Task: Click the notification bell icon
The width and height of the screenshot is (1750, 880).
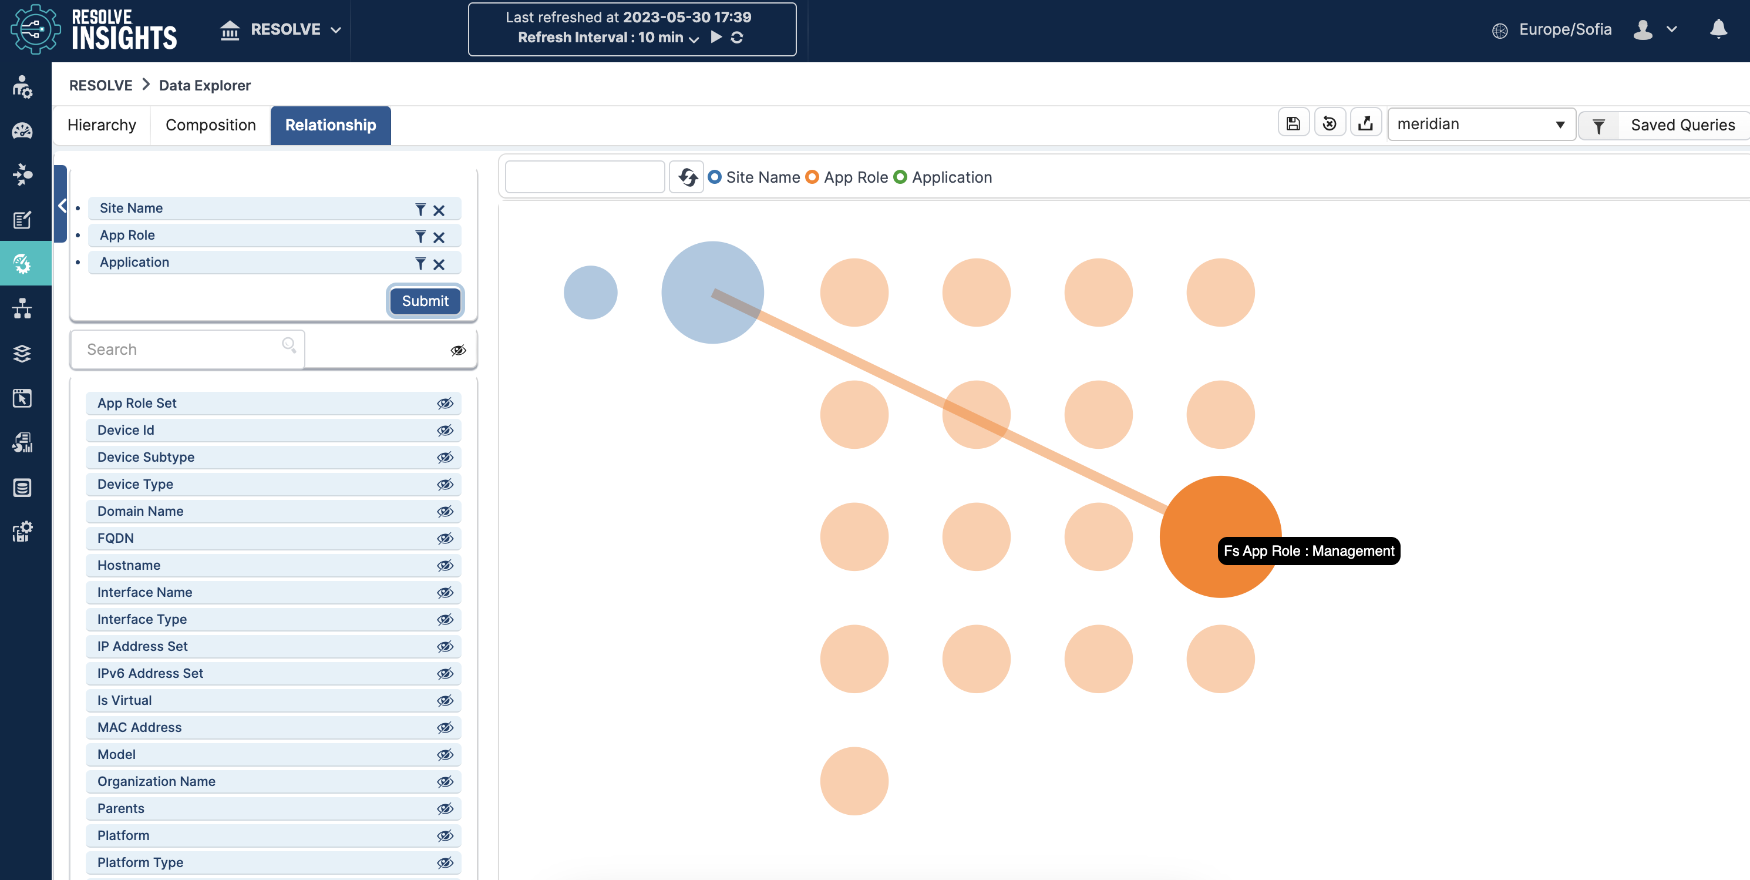Action: [1718, 29]
